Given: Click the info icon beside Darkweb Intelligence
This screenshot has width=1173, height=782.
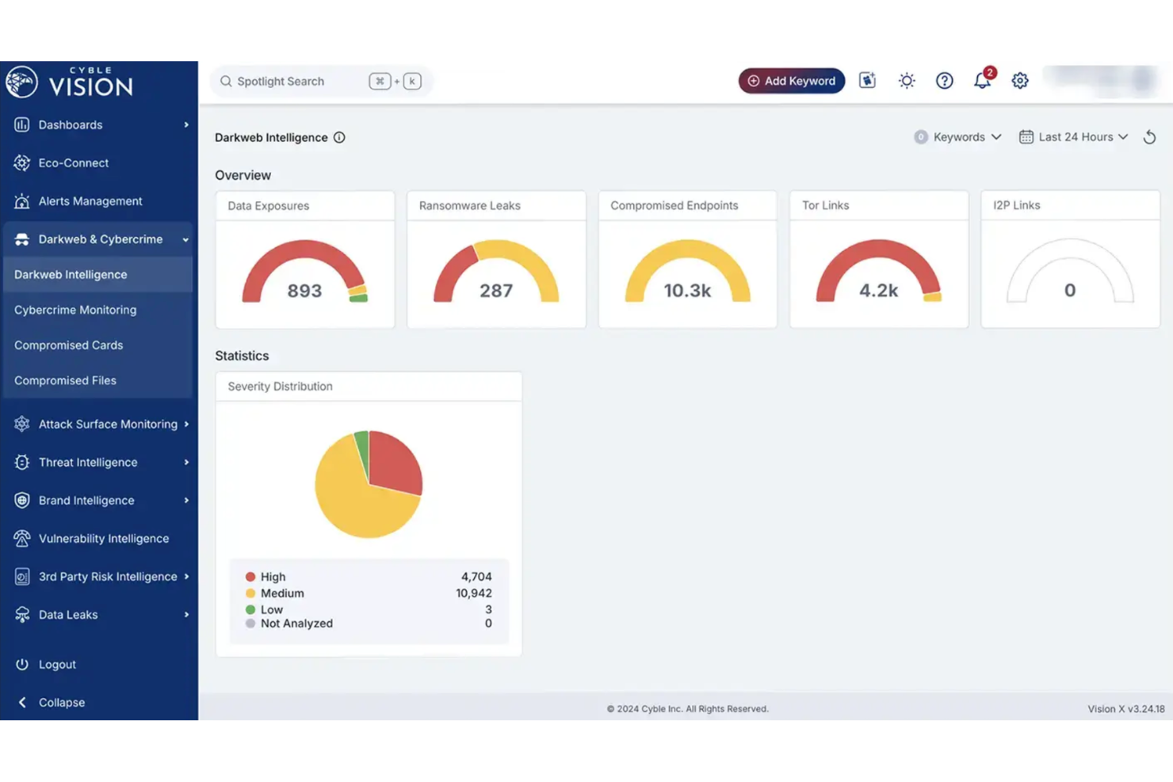Looking at the screenshot, I should 339,137.
